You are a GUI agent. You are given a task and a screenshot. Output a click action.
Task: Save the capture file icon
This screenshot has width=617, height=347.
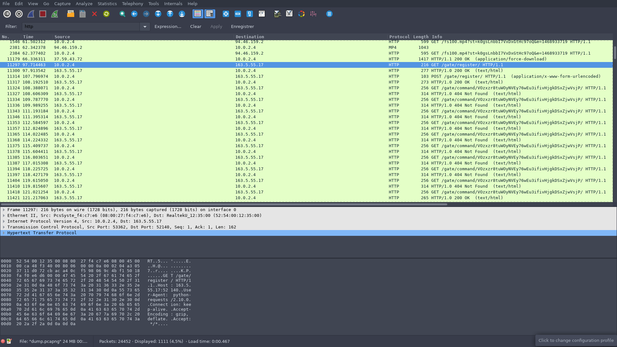click(x=83, y=14)
